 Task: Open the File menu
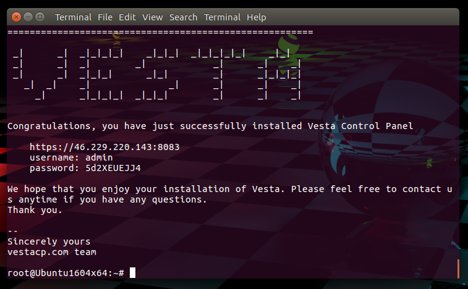105,17
